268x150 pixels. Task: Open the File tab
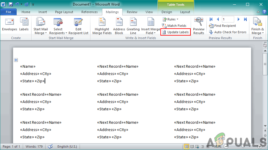[8, 12]
